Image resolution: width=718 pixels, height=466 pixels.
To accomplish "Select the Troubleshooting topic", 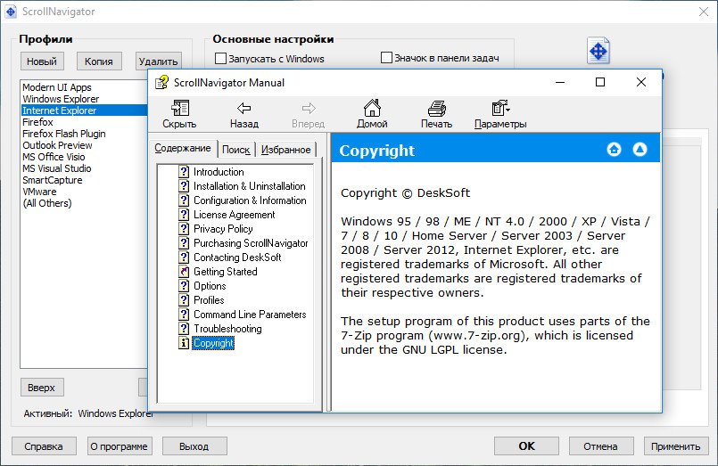I will click(x=227, y=329).
